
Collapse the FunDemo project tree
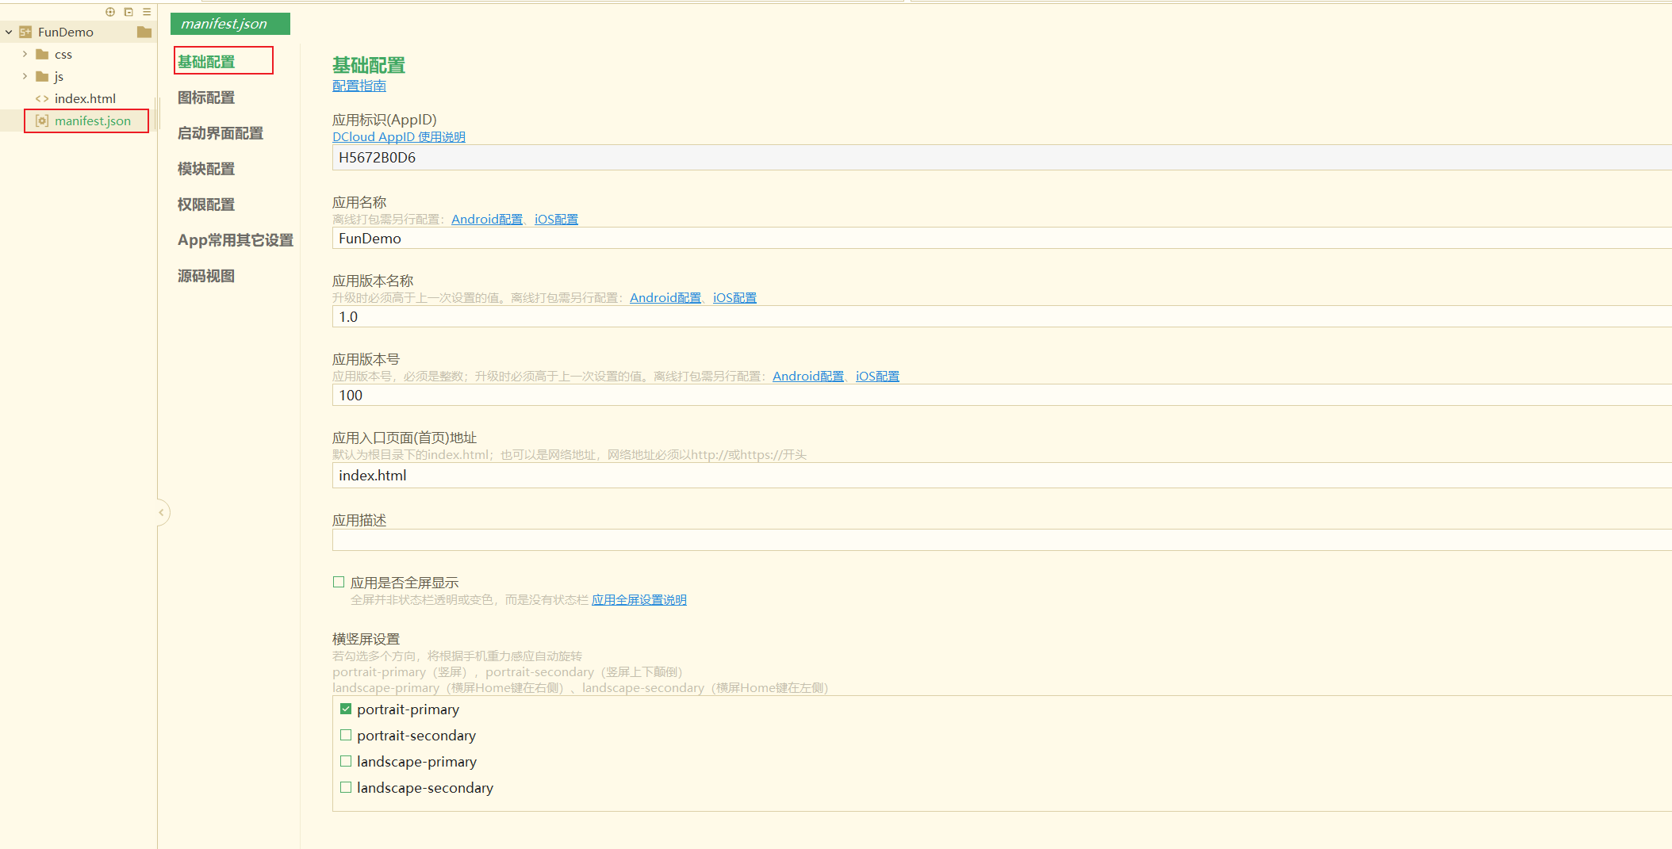[x=9, y=33]
